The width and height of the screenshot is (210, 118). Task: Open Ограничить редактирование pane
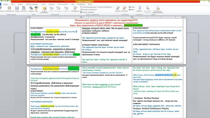[157, 10]
